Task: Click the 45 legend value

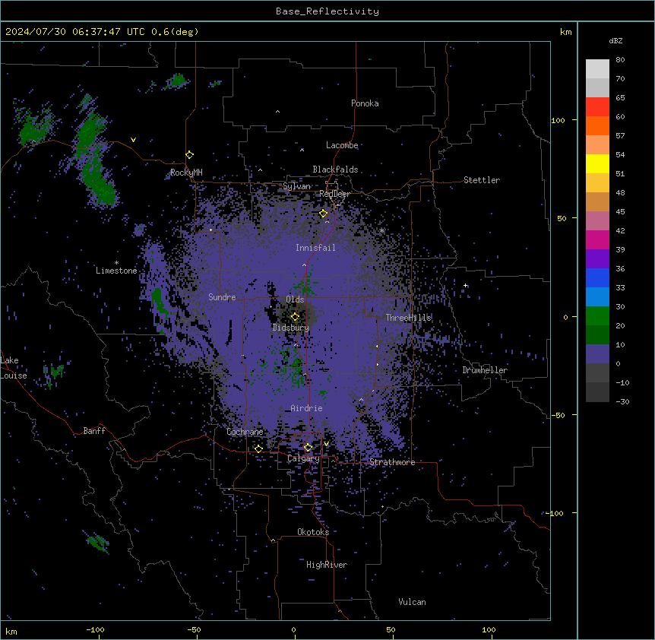Action: (x=620, y=212)
